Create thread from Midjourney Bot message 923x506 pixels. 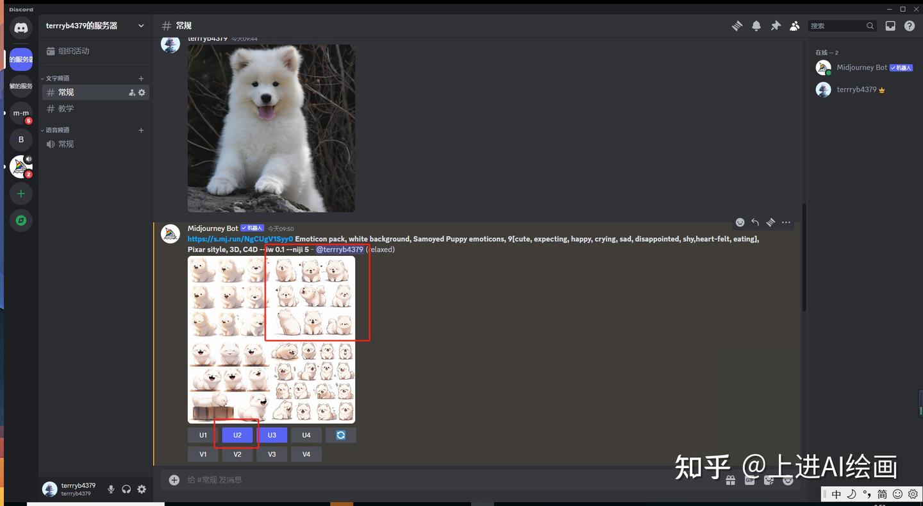770,223
